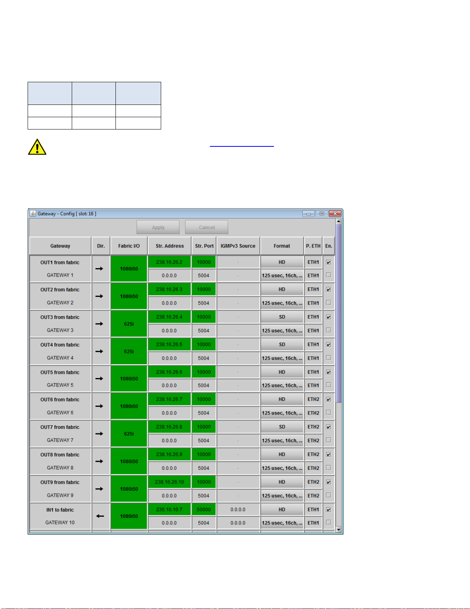Image resolution: width=470 pixels, height=609 pixels.
Task: Click the direction arrow for GATEWAY 1
Action: point(99,269)
